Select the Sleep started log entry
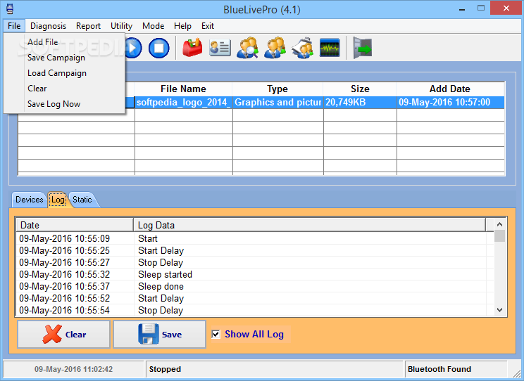 pyautogui.click(x=255, y=275)
